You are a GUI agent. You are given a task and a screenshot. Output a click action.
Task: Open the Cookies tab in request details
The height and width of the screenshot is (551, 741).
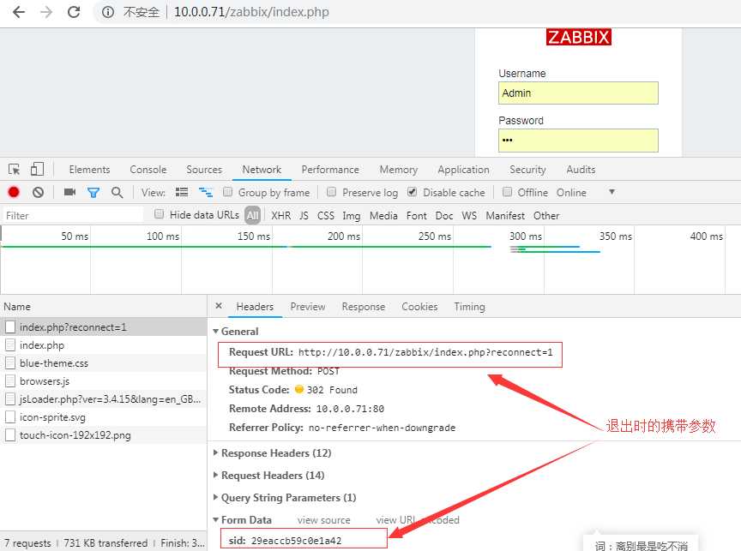[x=419, y=307]
